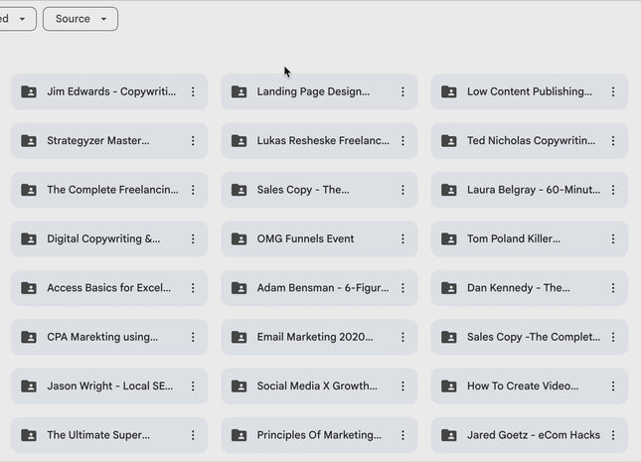Open more options for Strategyzer Master... folder
The image size is (641, 462).
pyautogui.click(x=193, y=141)
